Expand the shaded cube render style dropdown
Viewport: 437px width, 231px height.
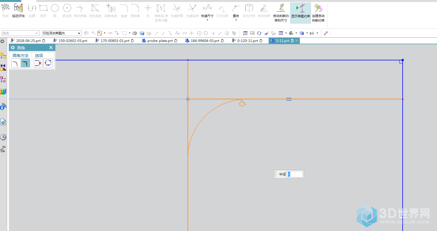pyautogui.click(x=307, y=33)
